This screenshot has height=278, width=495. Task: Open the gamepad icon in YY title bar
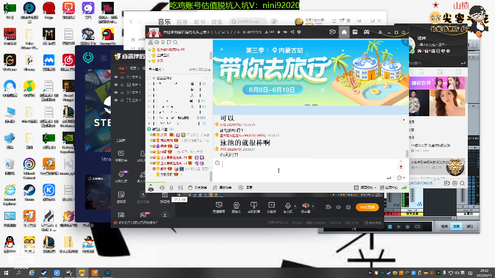[x=366, y=32]
